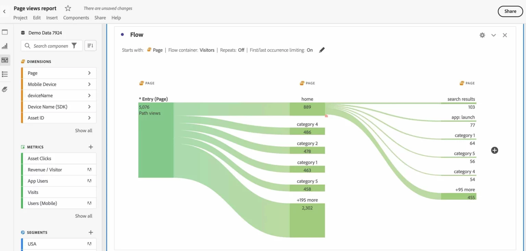The width and height of the screenshot is (526, 251).
Task: Open Flow visualization settings gear
Action: coord(482,35)
